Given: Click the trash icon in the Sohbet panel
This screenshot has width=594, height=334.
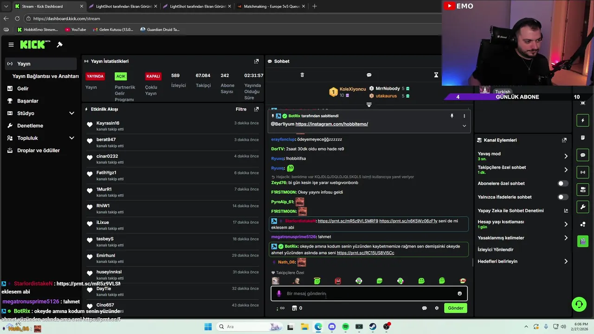Looking at the screenshot, I should (x=302, y=75).
